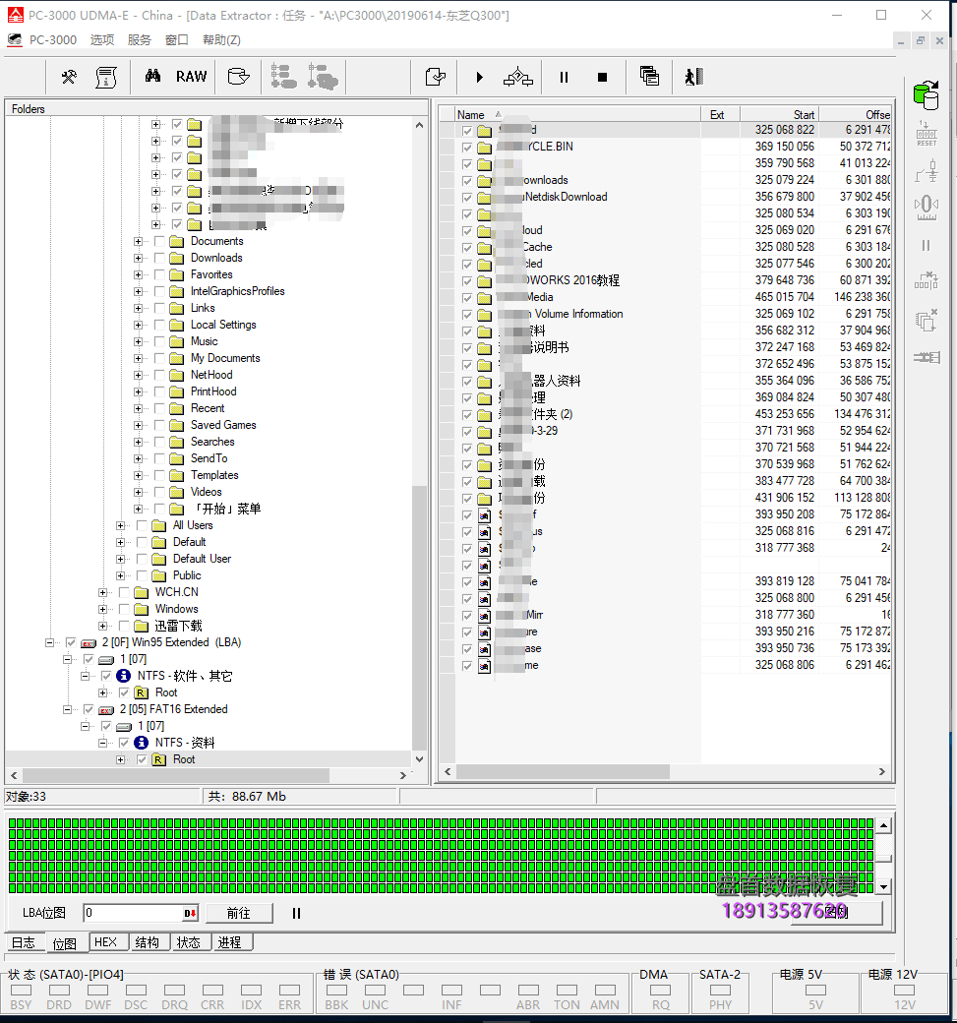Click the green database icon in right sidebar
The image size is (957, 1023).
(927, 95)
